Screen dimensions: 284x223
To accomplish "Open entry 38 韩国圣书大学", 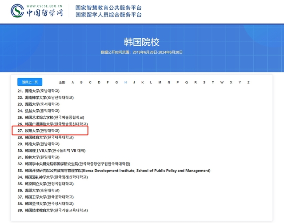I will coord(45,203).
